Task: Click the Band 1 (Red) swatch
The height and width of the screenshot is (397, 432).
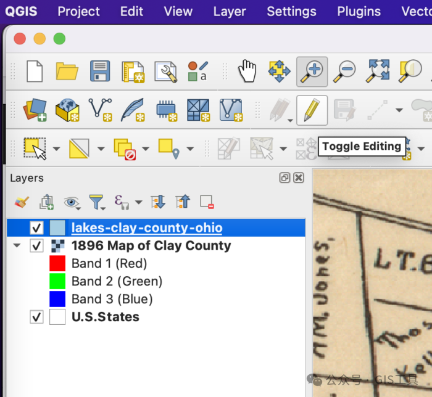Action: [x=57, y=264]
